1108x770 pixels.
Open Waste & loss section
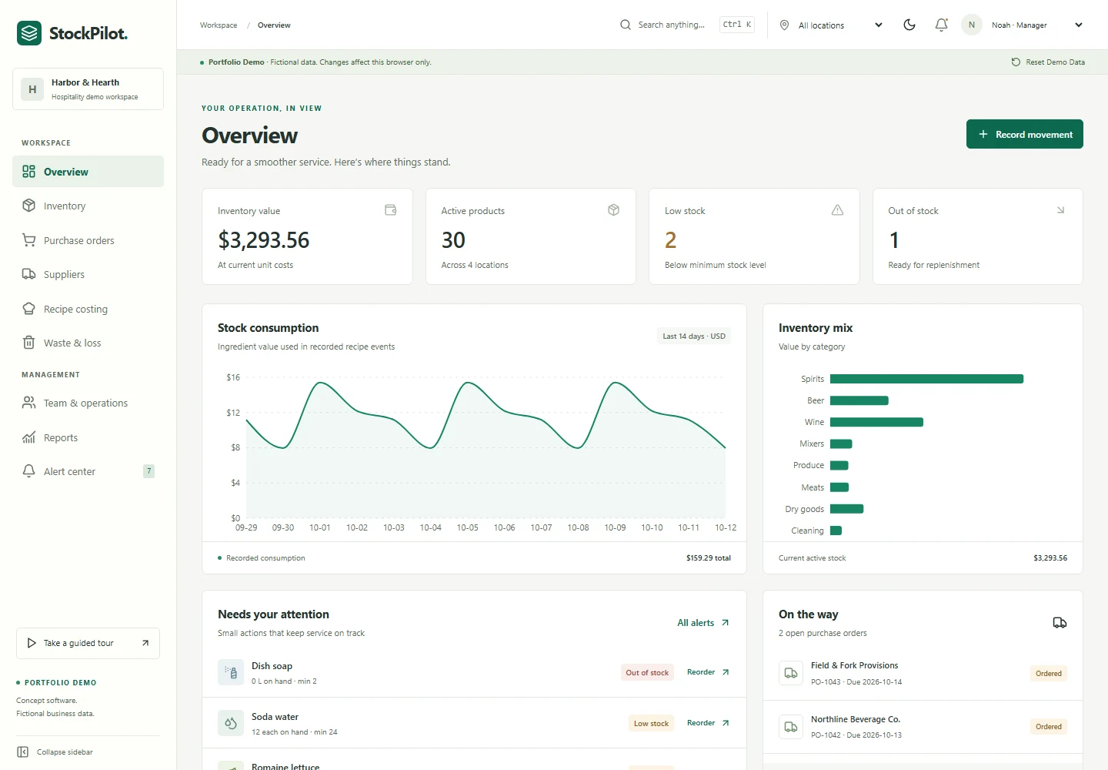tap(88, 343)
